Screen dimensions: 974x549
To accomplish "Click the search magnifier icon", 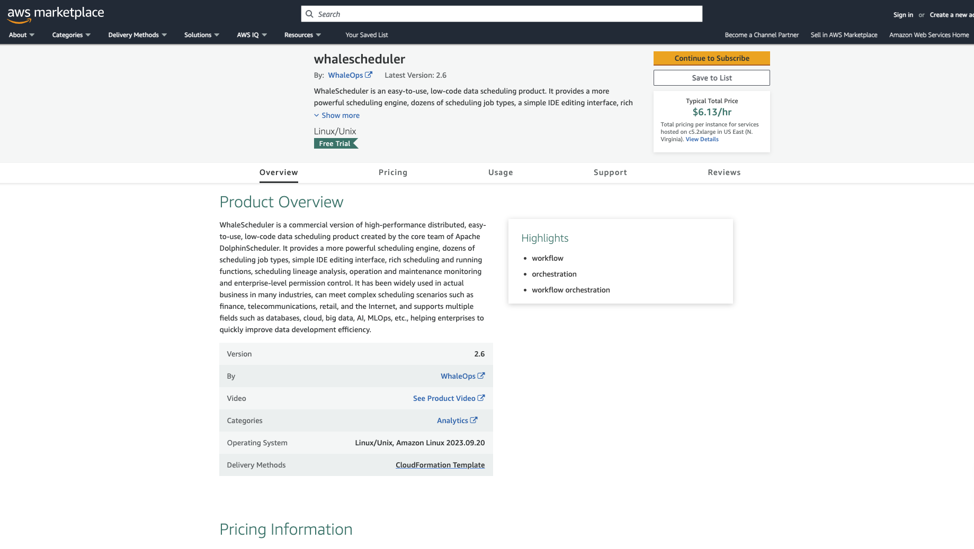I will (309, 14).
